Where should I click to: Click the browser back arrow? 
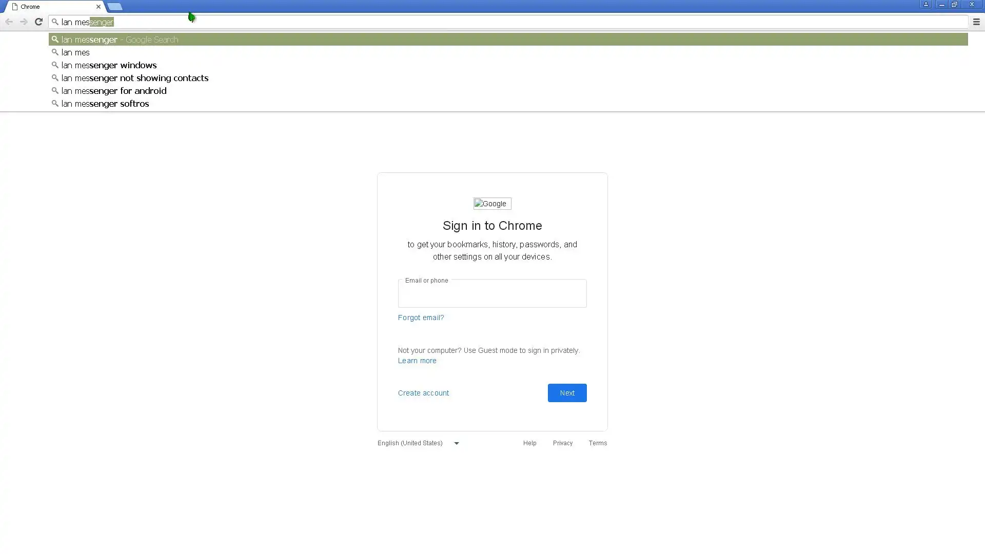[x=9, y=22]
